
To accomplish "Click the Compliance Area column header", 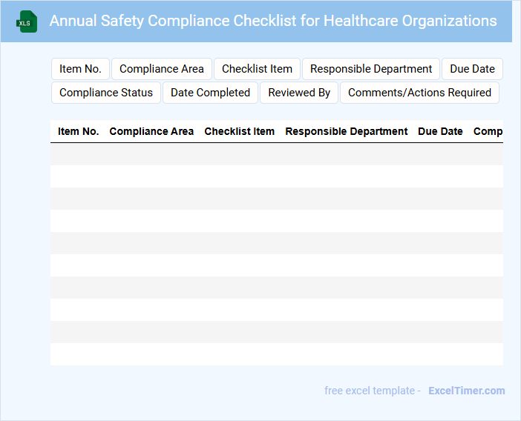I will (151, 131).
